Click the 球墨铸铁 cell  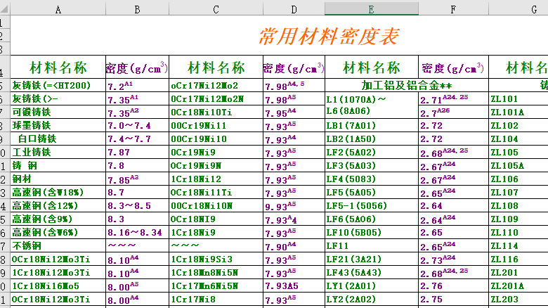tap(58, 125)
